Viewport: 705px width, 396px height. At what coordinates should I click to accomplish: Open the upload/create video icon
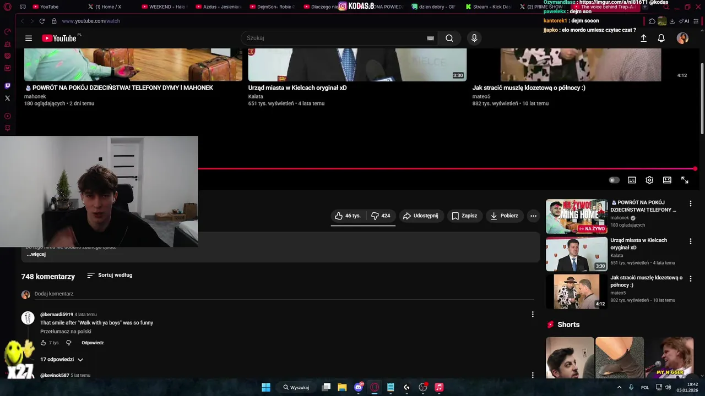point(643,38)
